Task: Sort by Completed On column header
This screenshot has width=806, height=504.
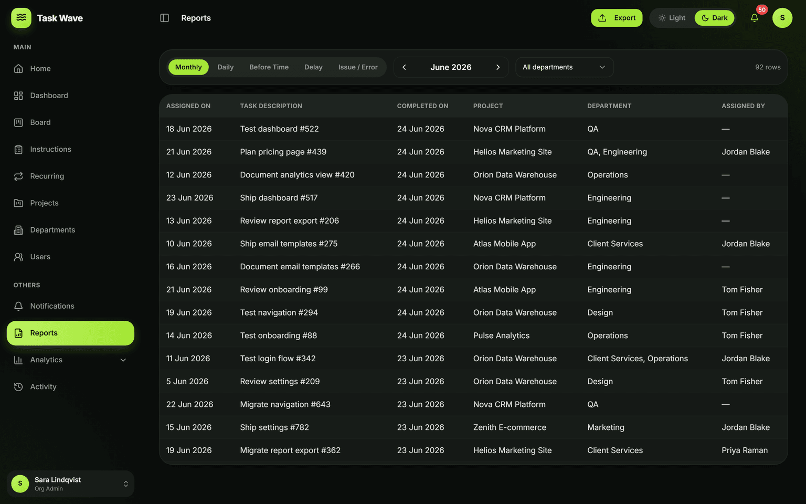Action: click(422, 106)
